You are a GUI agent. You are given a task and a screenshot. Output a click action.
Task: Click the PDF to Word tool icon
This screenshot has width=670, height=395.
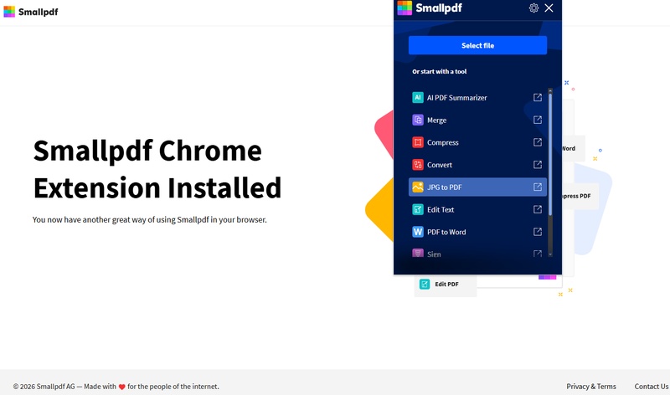coord(417,232)
